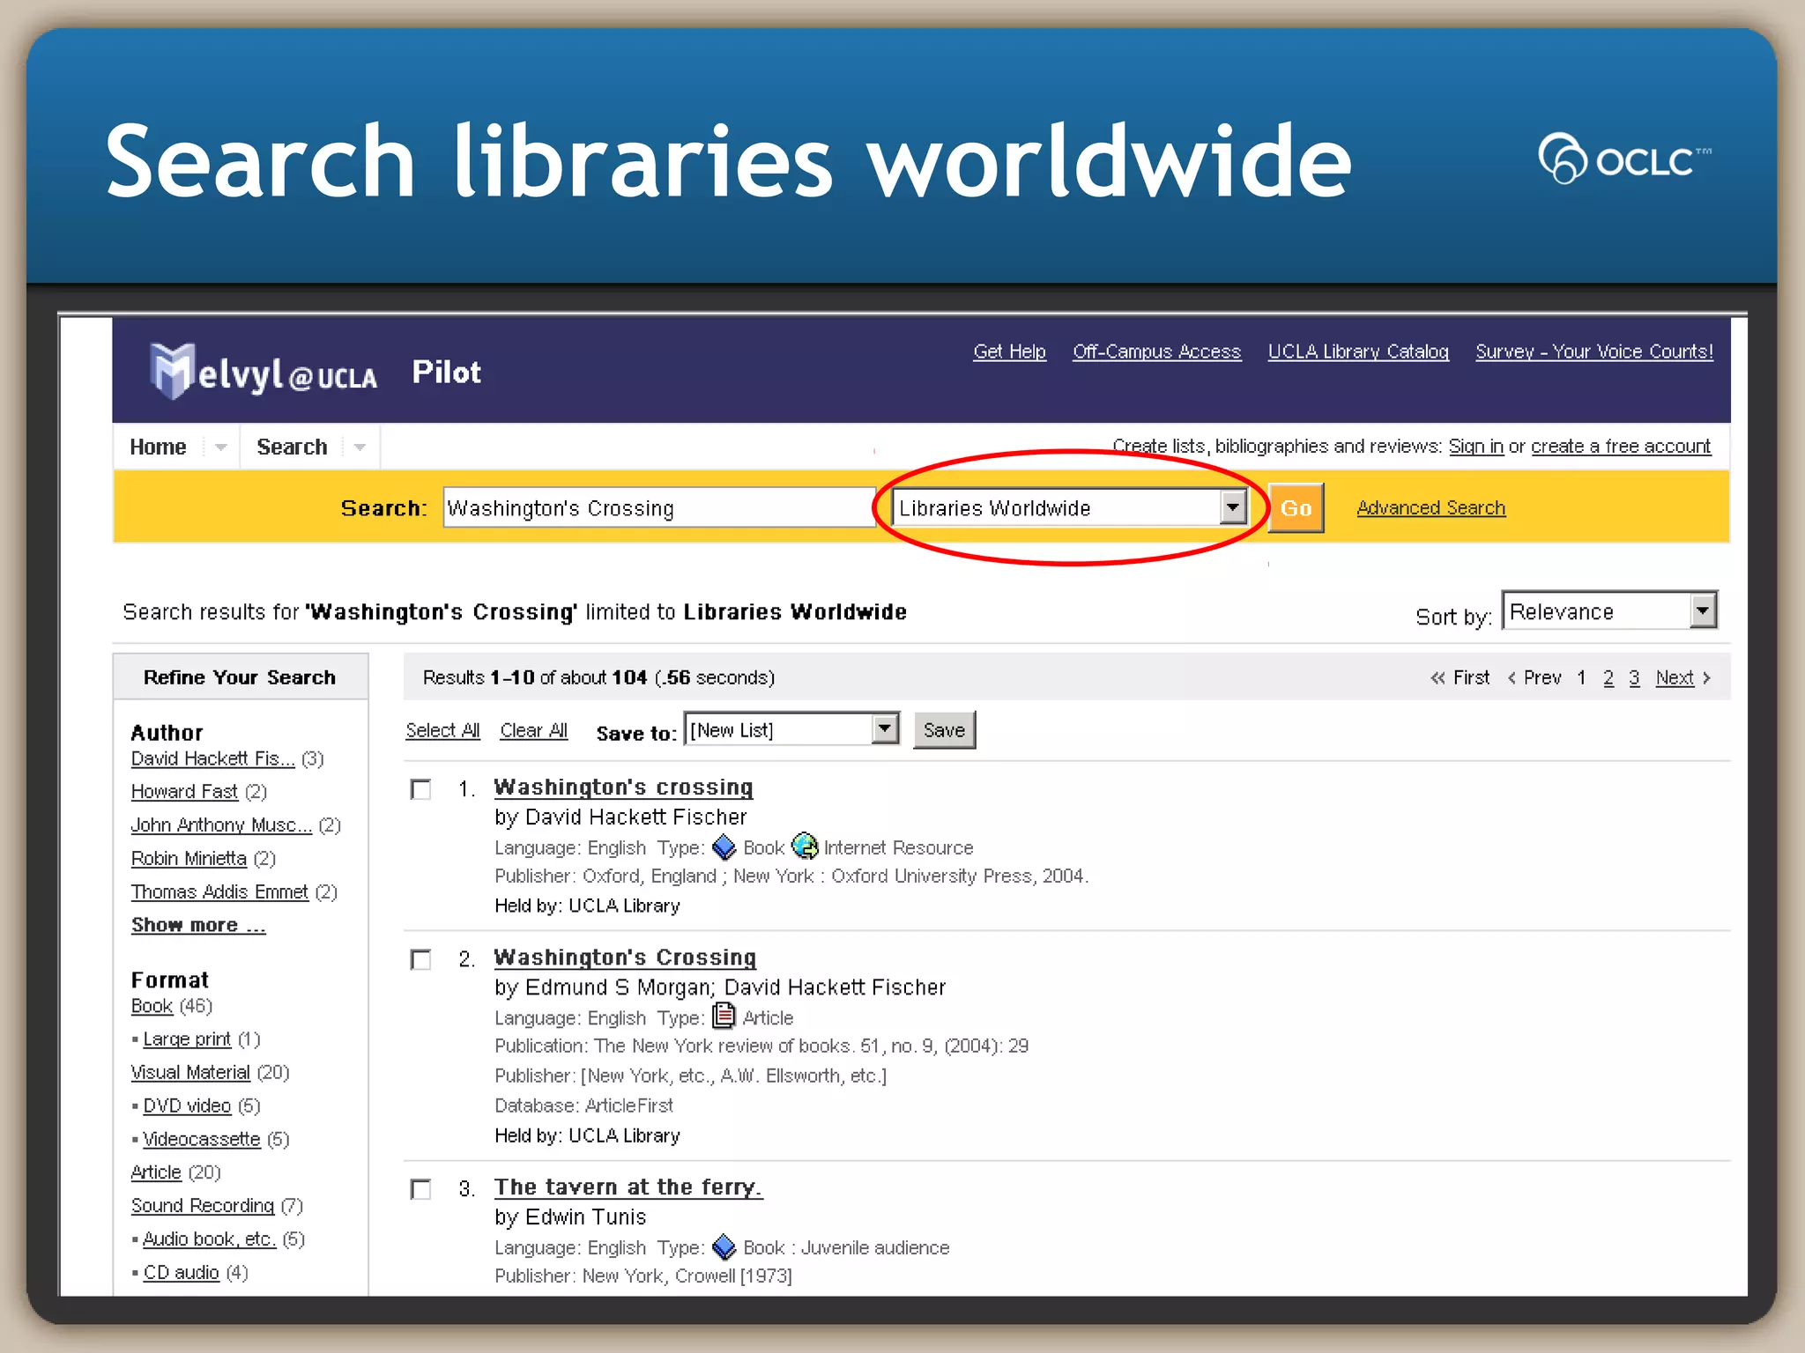Click the Sign in link

point(1476,446)
